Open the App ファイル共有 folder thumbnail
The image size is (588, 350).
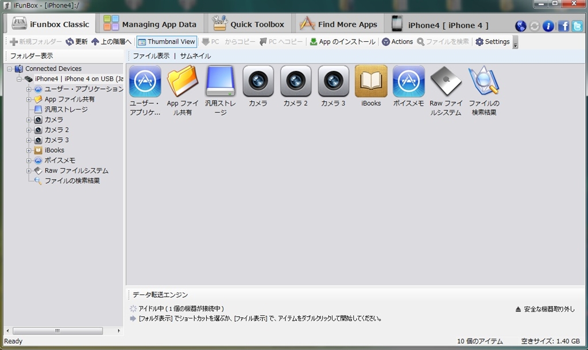[x=183, y=81]
